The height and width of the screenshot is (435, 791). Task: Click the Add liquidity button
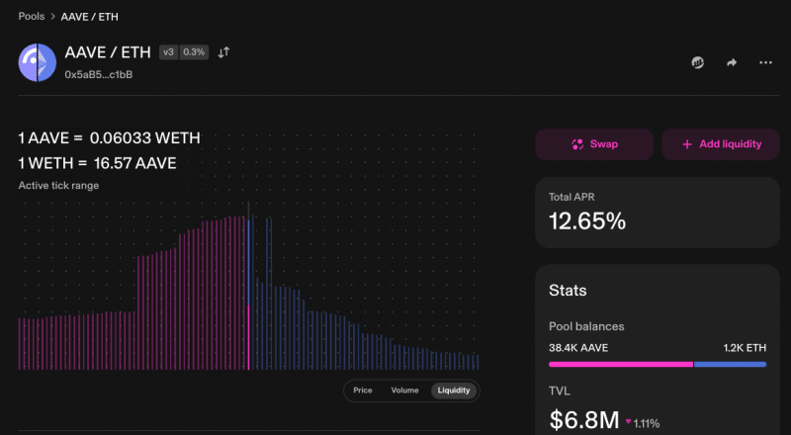pyautogui.click(x=721, y=144)
